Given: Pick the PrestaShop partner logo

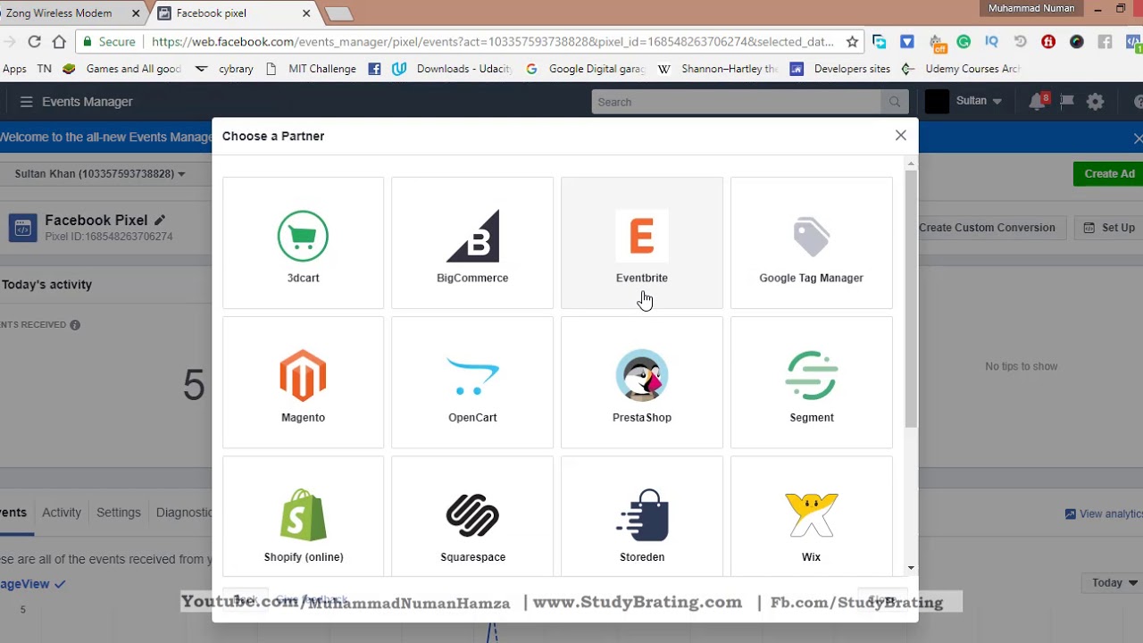Looking at the screenshot, I should (642, 376).
